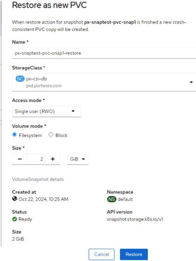This screenshot has width=196, height=261.
Task: Select the Filesystem volume mode
Action: click(14, 135)
